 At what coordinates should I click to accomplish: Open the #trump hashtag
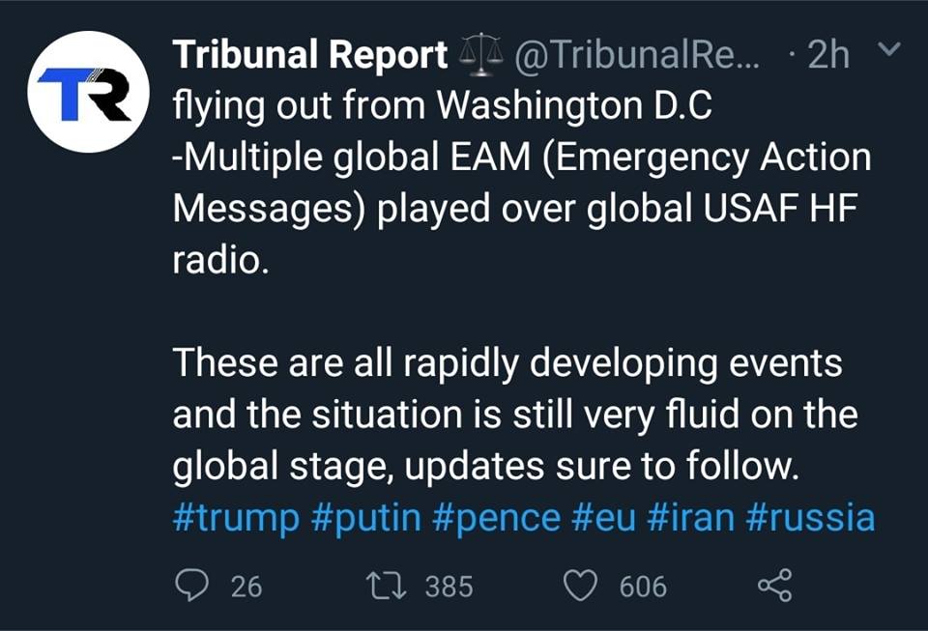[x=237, y=518]
